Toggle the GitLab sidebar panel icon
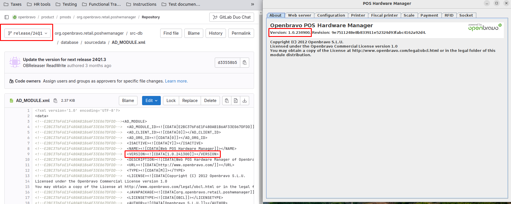The width and height of the screenshot is (511, 204). click(7, 17)
